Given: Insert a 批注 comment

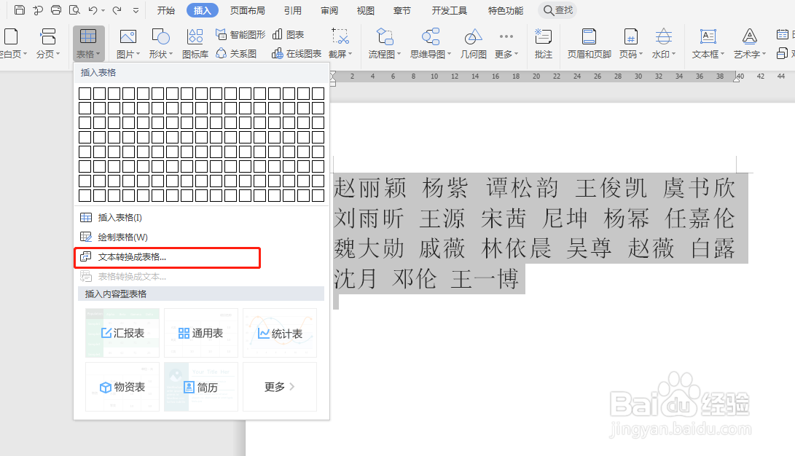Looking at the screenshot, I should click(x=543, y=43).
